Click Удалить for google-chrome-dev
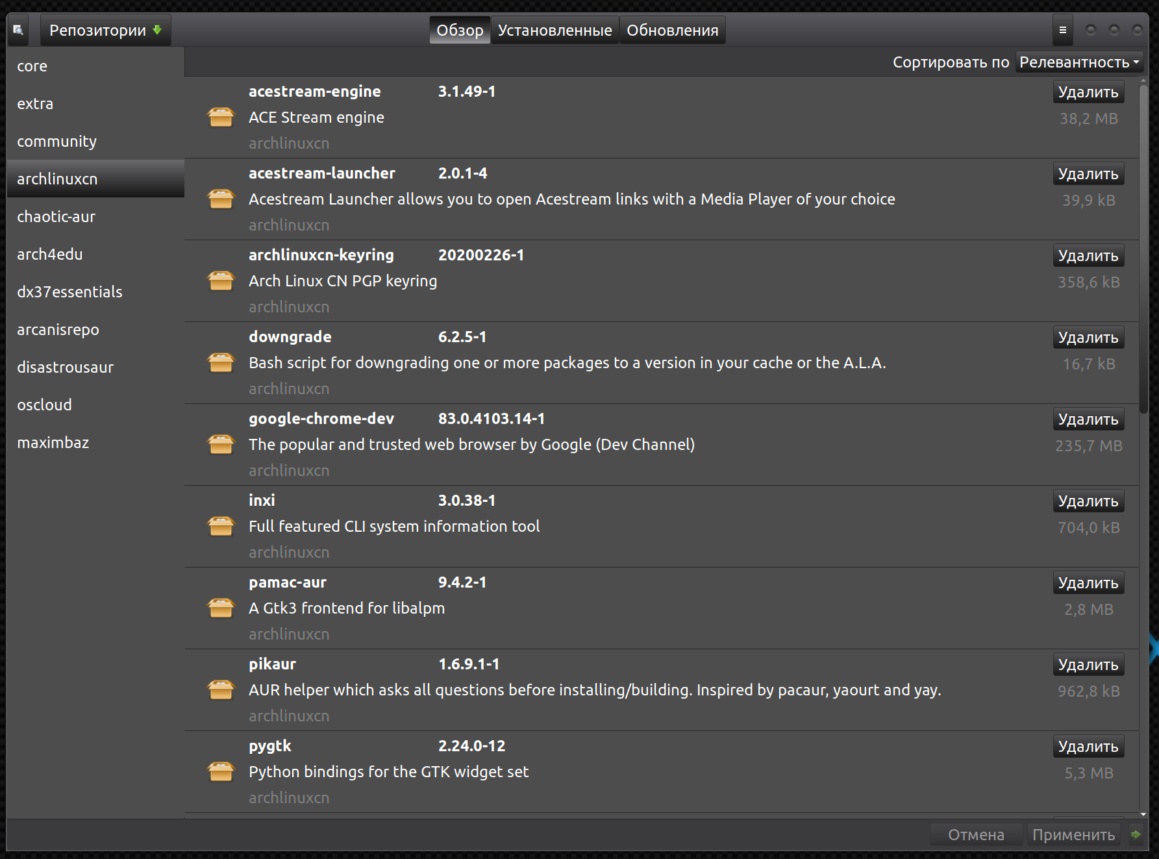The height and width of the screenshot is (859, 1159). [1088, 419]
